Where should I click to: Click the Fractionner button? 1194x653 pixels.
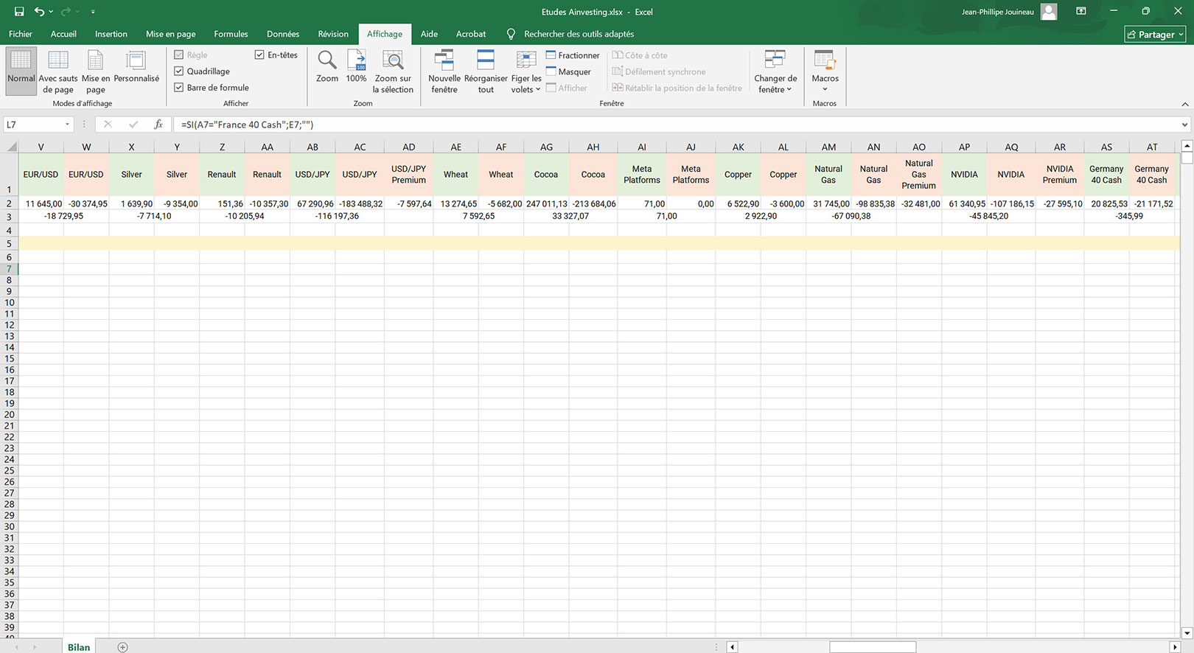[573, 55]
